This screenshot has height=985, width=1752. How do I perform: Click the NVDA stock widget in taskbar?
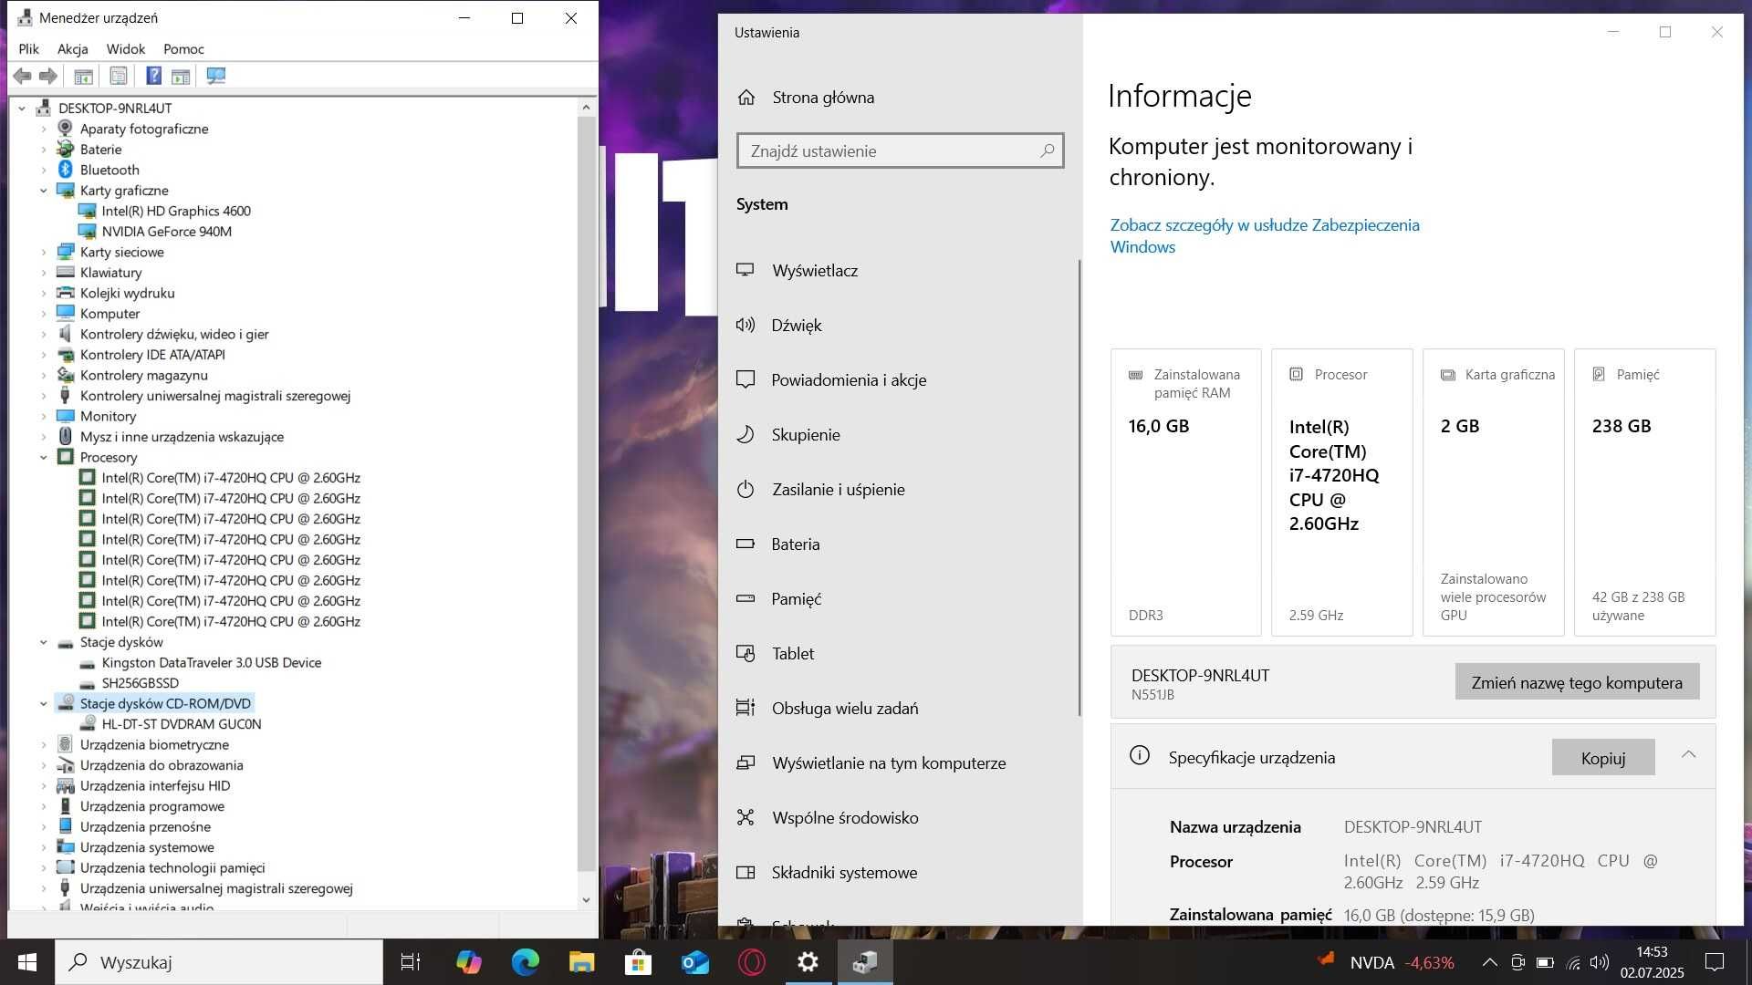coord(1387,962)
